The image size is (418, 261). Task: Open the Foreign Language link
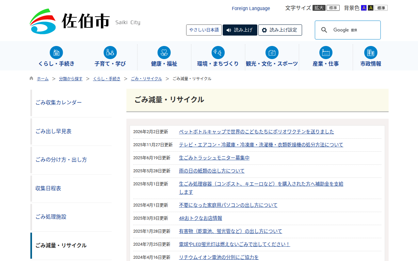pyautogui.click(x=251, y=8)
